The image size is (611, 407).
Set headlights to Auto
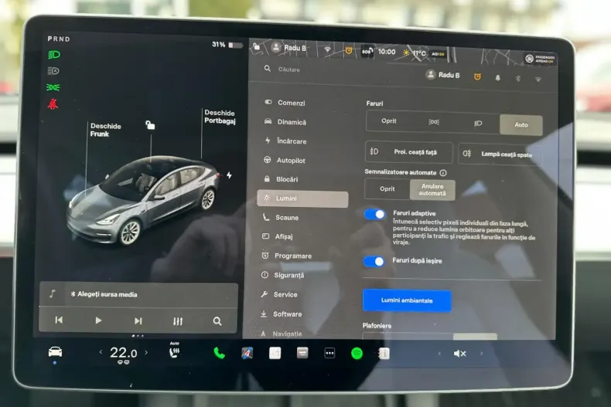click(521, 125)
